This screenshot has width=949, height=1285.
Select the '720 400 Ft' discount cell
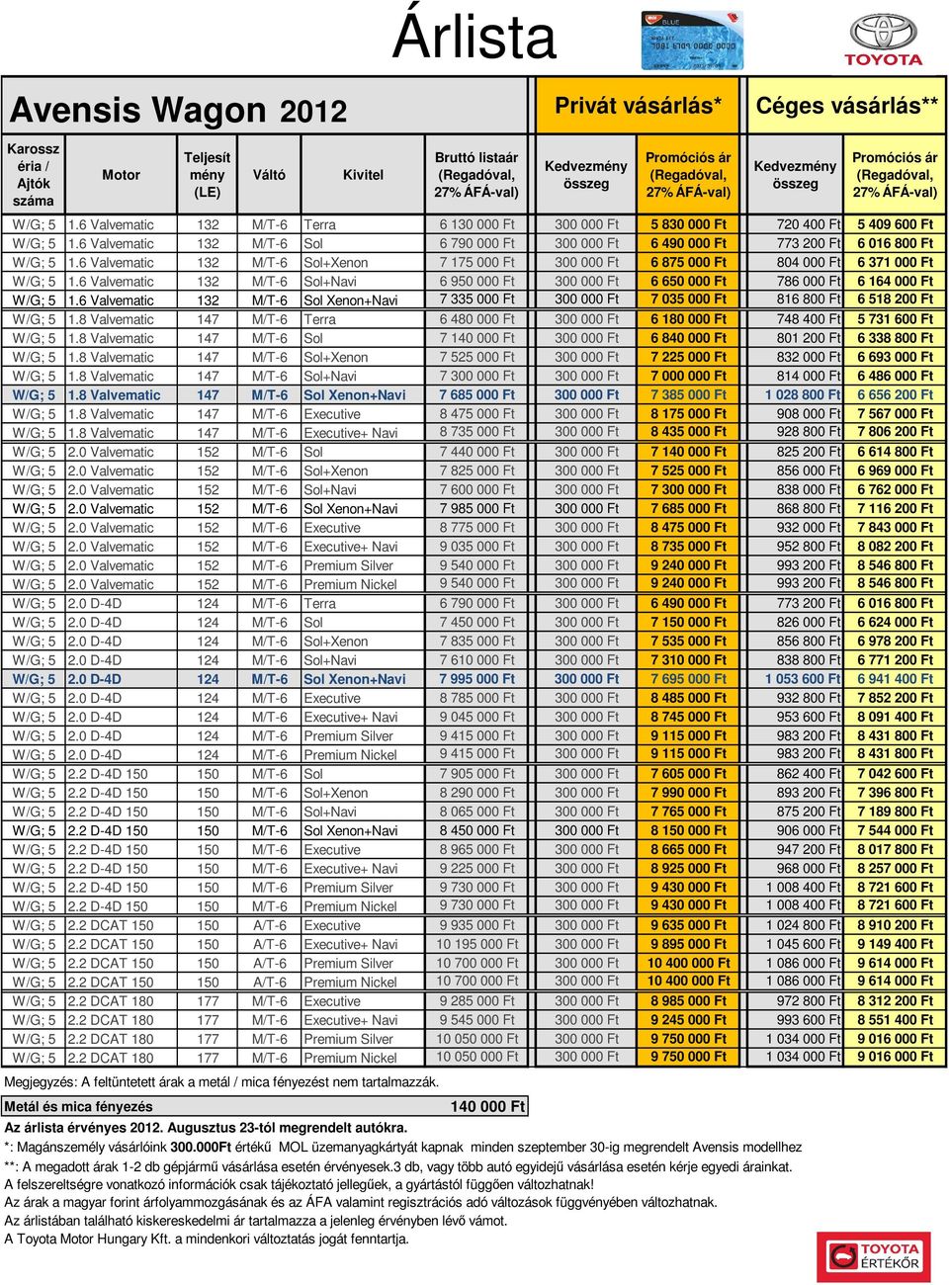coord(808,224)
